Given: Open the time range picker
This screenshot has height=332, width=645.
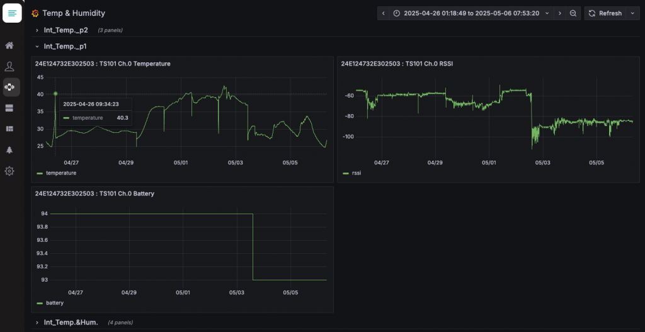Looking at the screenshot, I should click(x=470, y=13).
